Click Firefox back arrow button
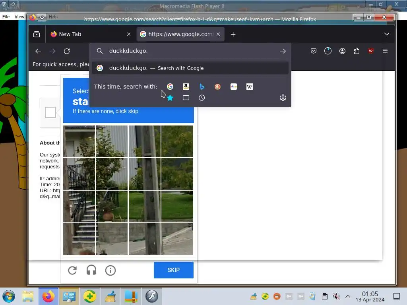This screenshot has height=305, width=407. tap(38, 51)
